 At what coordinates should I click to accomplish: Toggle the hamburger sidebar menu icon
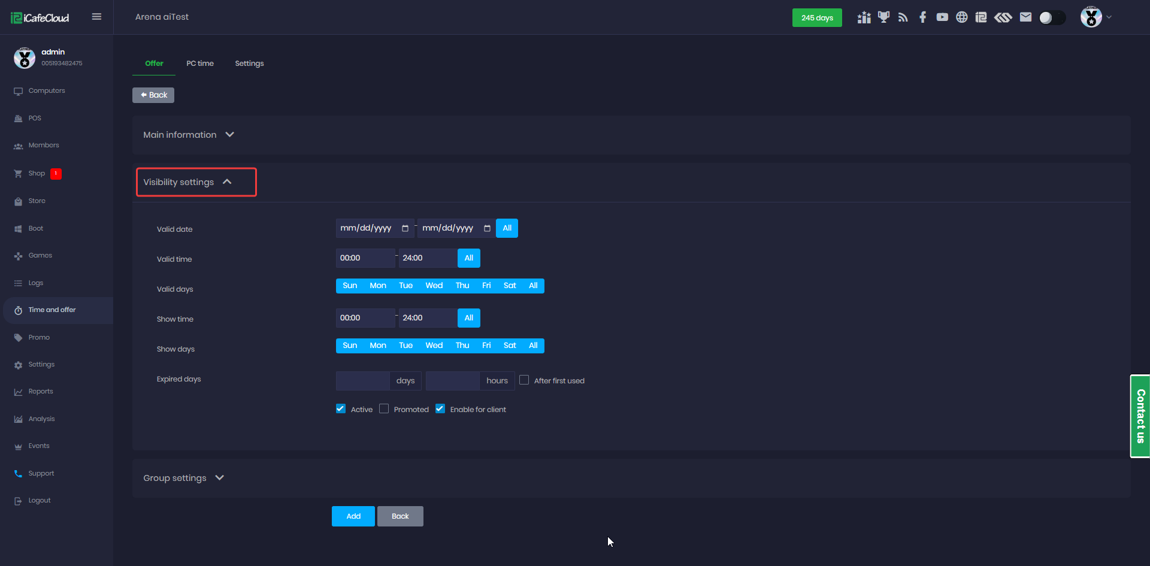pos(96,17)
